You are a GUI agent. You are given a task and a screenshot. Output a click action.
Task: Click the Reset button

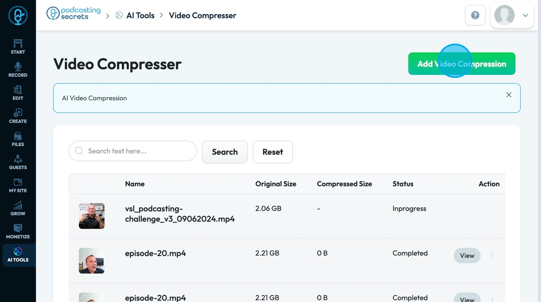click(x=272, y=151)
